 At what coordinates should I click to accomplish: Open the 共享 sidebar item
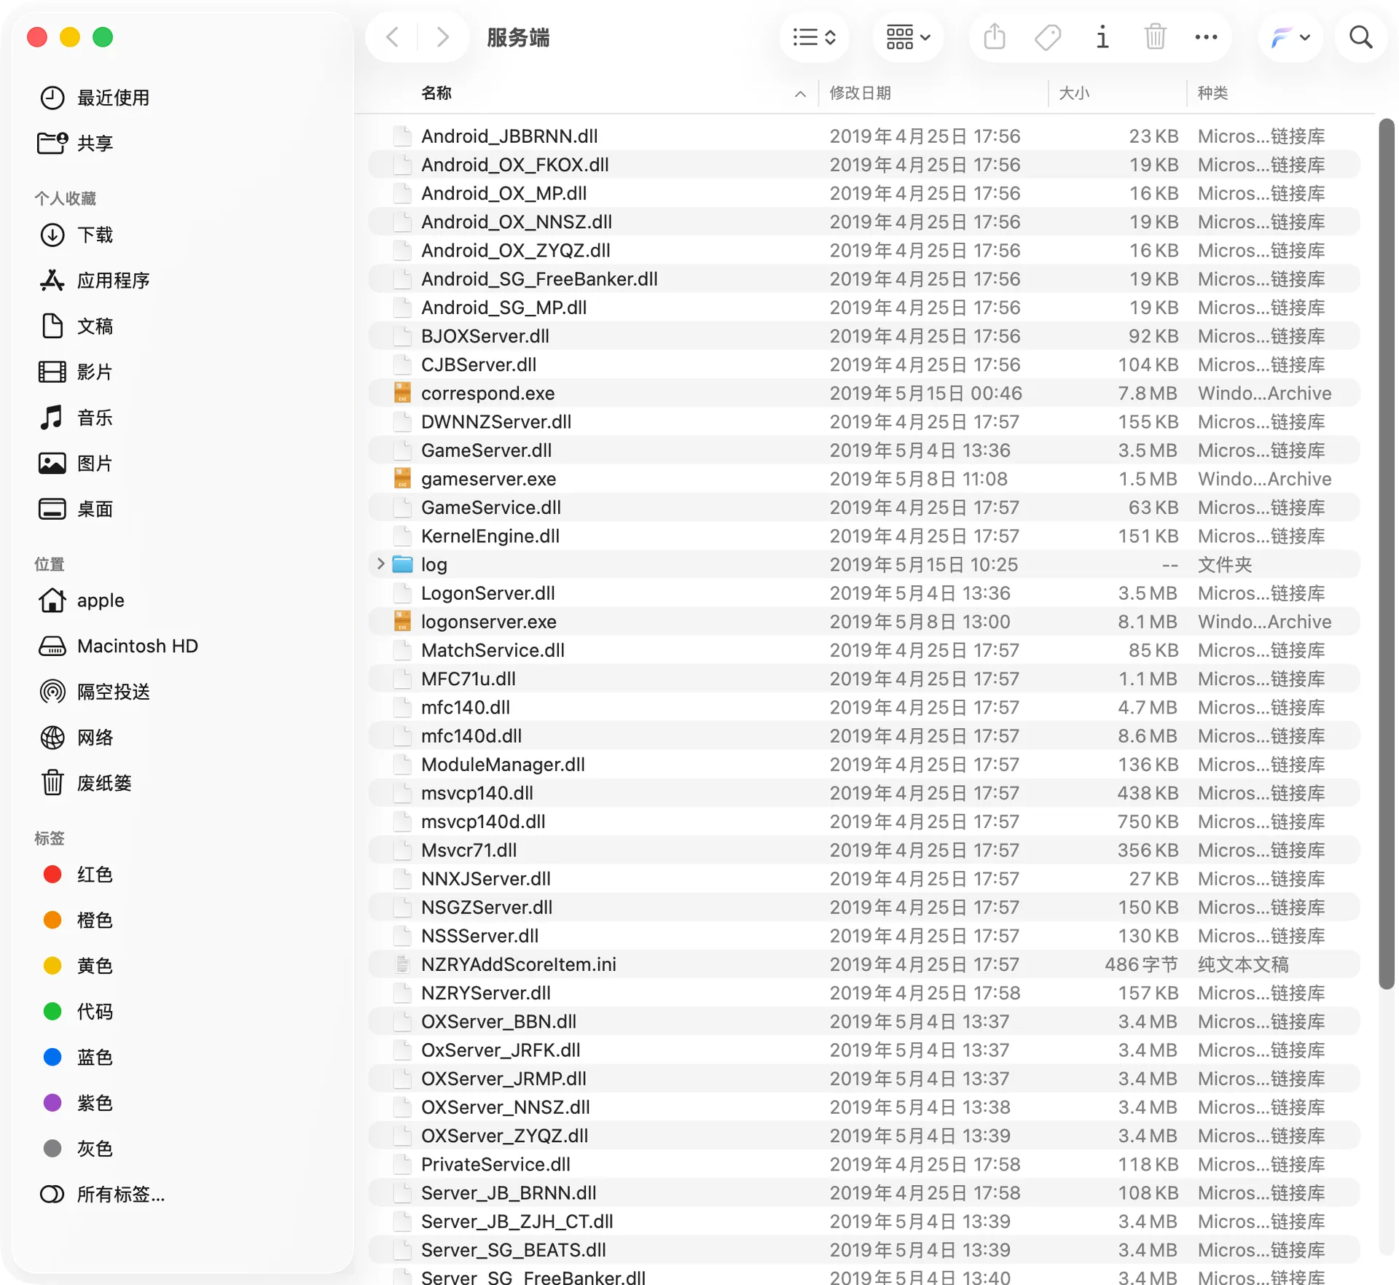(76, 144)
